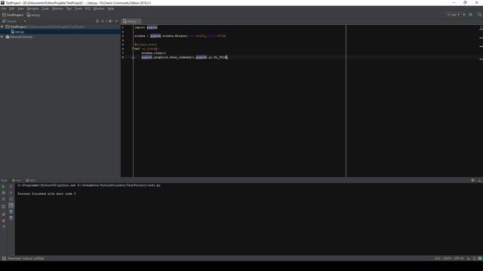This screenshot has width=483, height=271.
Task: Toggle soft-wrap in Run console
Action: 11,199
